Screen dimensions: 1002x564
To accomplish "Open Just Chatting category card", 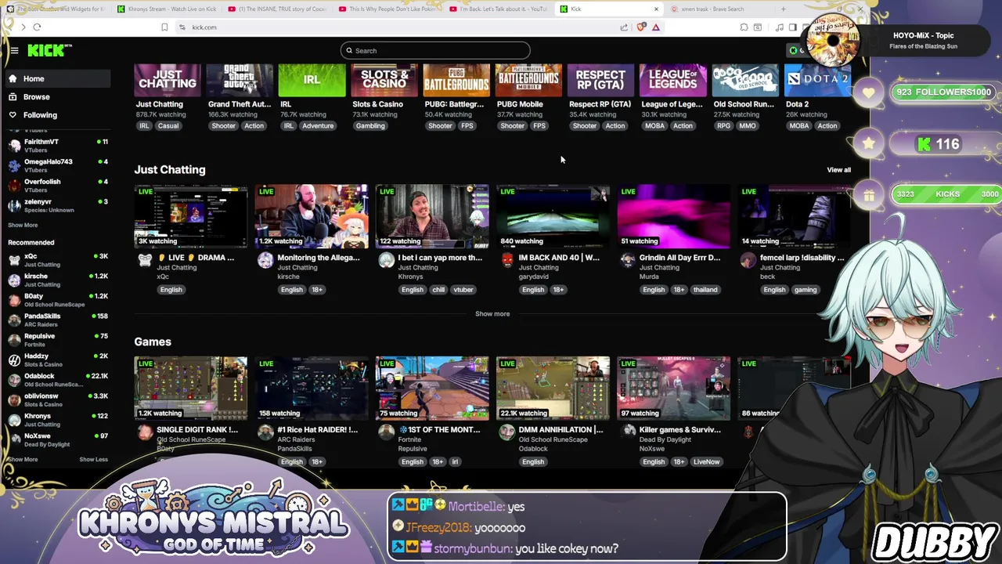I will 167,81.
